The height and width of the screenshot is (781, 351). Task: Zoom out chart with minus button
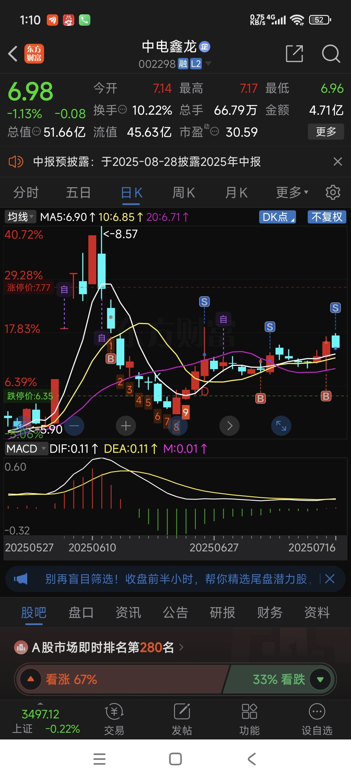click(74, 426)
